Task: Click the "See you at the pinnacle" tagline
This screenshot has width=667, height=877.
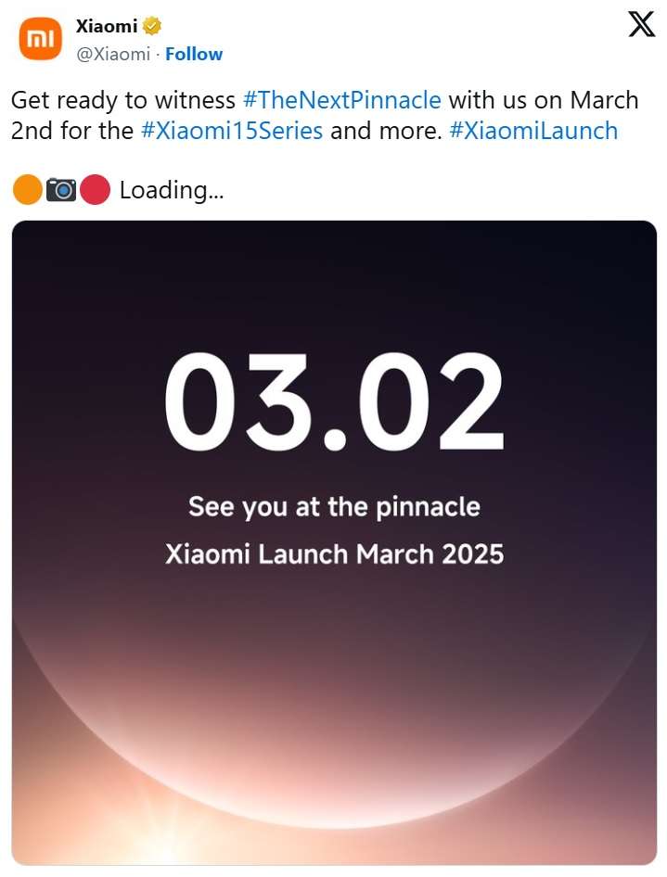Action: click(x=334, y=507)
